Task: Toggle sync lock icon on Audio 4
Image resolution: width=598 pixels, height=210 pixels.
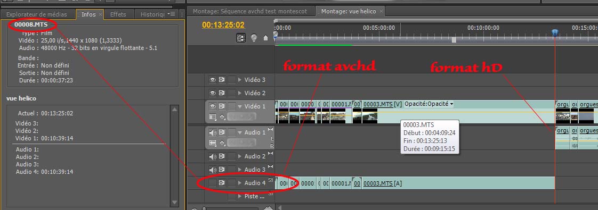Action: pyautogui.click(x=222, y=183)
